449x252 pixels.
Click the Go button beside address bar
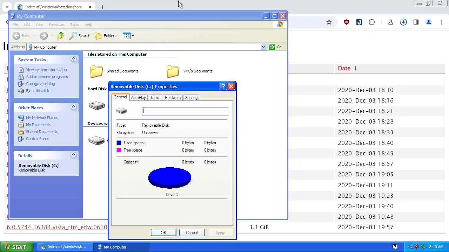click(275, 47)
